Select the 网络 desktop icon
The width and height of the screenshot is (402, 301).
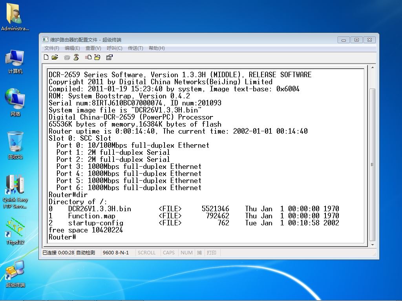click(x=15, y=102)
